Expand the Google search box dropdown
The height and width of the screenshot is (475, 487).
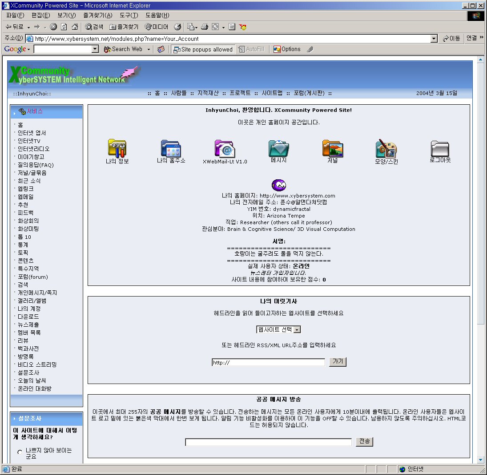(x=95, y=49)
